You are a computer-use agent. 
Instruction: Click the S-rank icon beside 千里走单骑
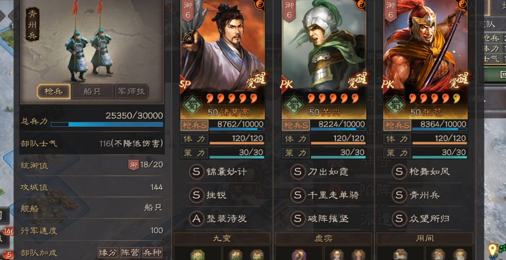point(298,195)
